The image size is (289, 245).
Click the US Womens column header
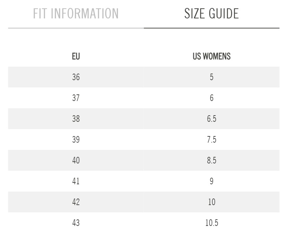tap(211, 56)
